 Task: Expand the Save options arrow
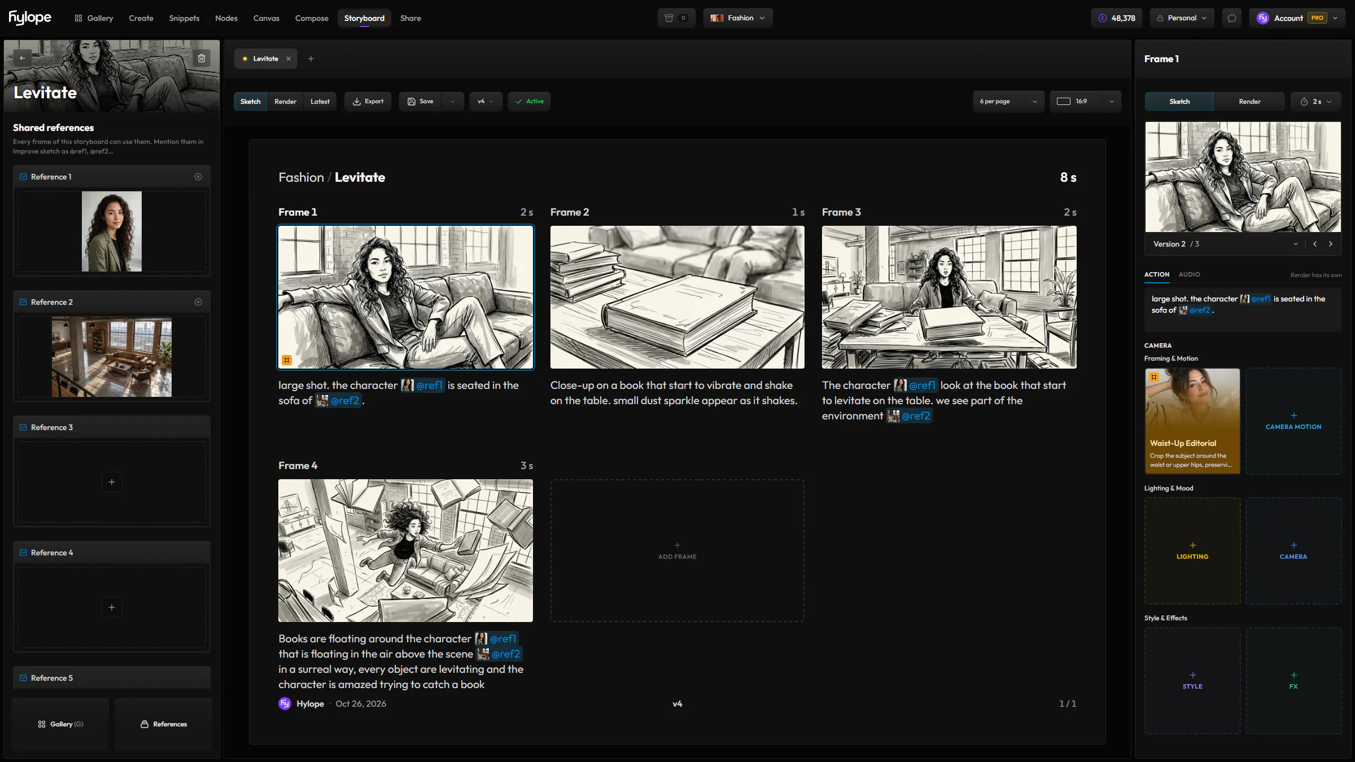(452, 102)
